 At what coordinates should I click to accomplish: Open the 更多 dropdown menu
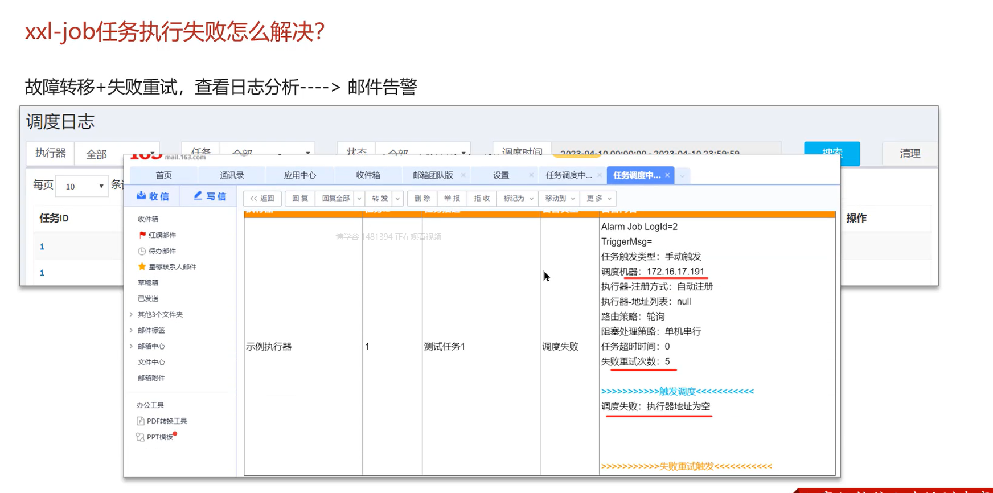599,198
